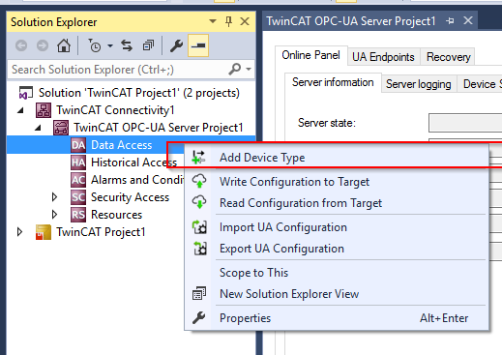Choose New Solution Explorer View
This screenshot has height=355, width=502.
pyautogui.click(x=337, y=294)
